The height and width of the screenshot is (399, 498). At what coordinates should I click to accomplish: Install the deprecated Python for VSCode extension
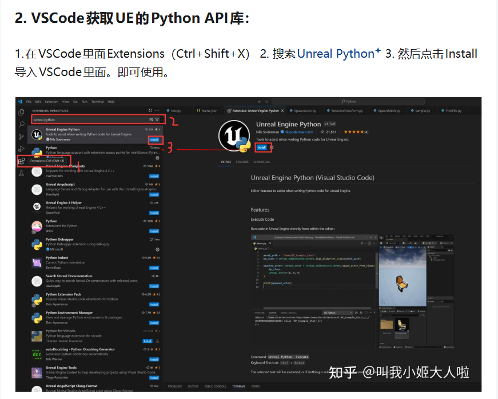click(148, 341)
